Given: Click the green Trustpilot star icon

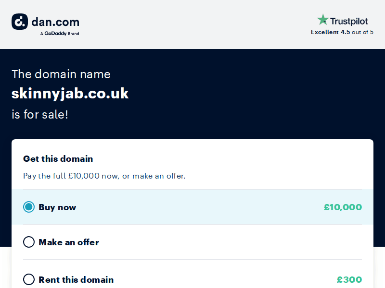Looking at the screenshot, I should [322, 20].
